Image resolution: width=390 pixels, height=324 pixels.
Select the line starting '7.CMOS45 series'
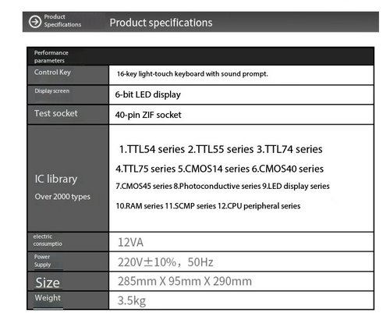pyautogui.click(x=222, y=187)
